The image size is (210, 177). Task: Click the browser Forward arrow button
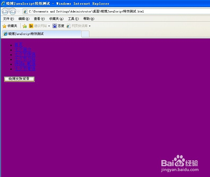pyautogui.click(x=12, y=11)
